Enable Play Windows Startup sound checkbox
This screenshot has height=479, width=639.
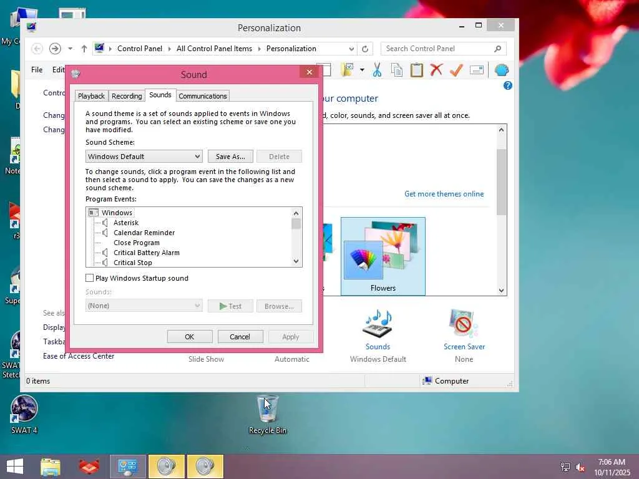[x=90, y=278]
